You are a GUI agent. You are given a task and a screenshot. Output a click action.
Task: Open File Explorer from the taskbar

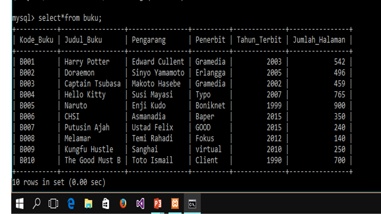(x=88, y=203)
